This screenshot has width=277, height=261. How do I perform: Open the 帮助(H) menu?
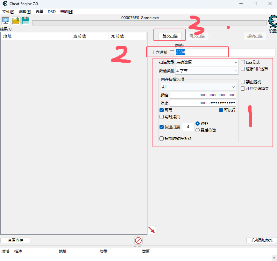[x=67, y=12]
